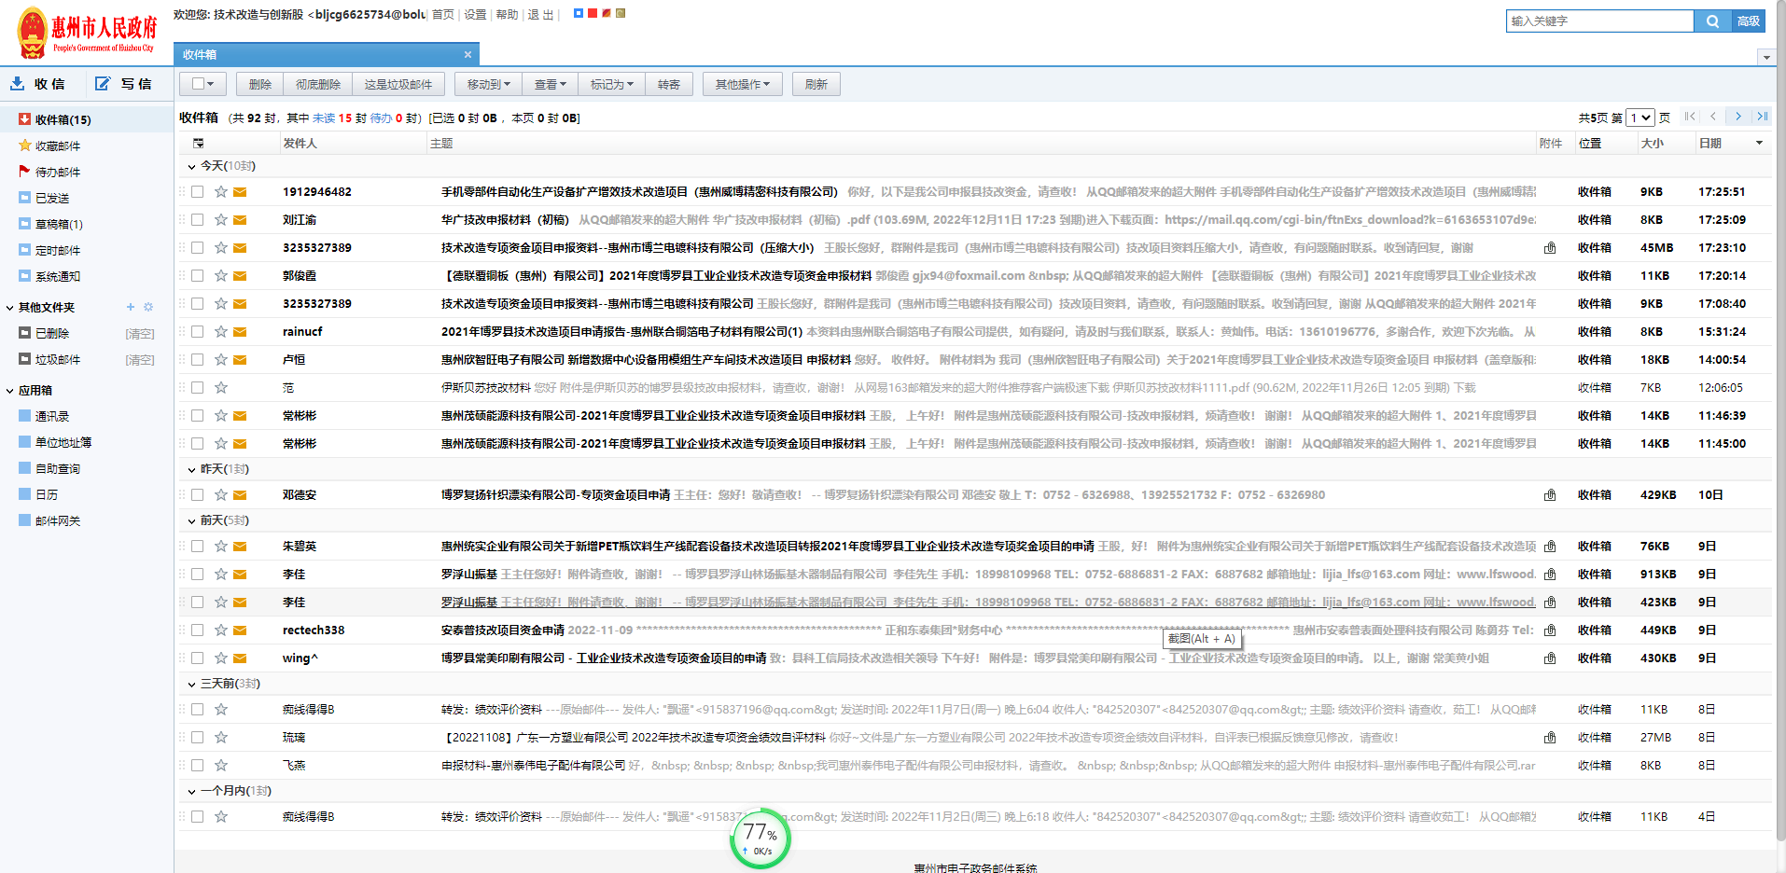Screen dimensions: 1786x873
Task: Open the 移动到 dropdown
Action: point(488,85)
